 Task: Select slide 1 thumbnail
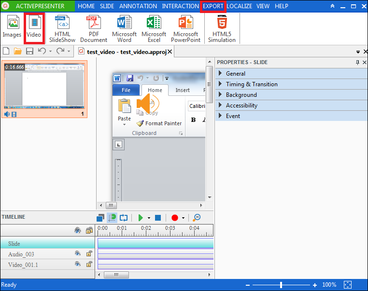pyautogui.click(x=44, y=89)
